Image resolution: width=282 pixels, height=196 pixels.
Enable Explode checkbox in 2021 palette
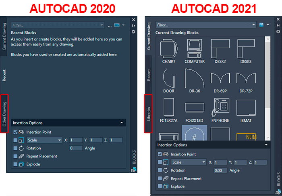[160, 186]
